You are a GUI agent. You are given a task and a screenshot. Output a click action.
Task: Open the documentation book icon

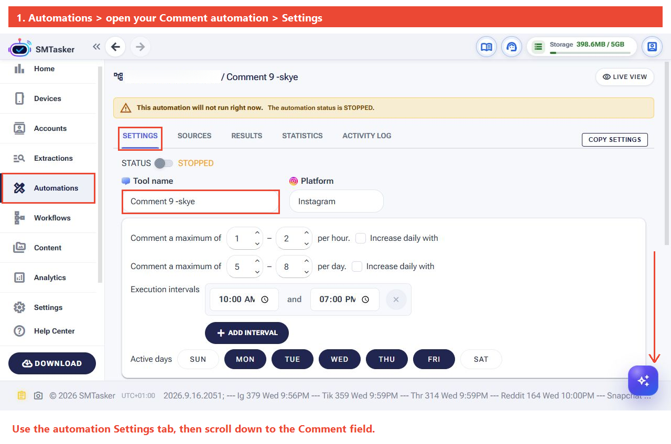pyautogui.click(x=486, y=47)
